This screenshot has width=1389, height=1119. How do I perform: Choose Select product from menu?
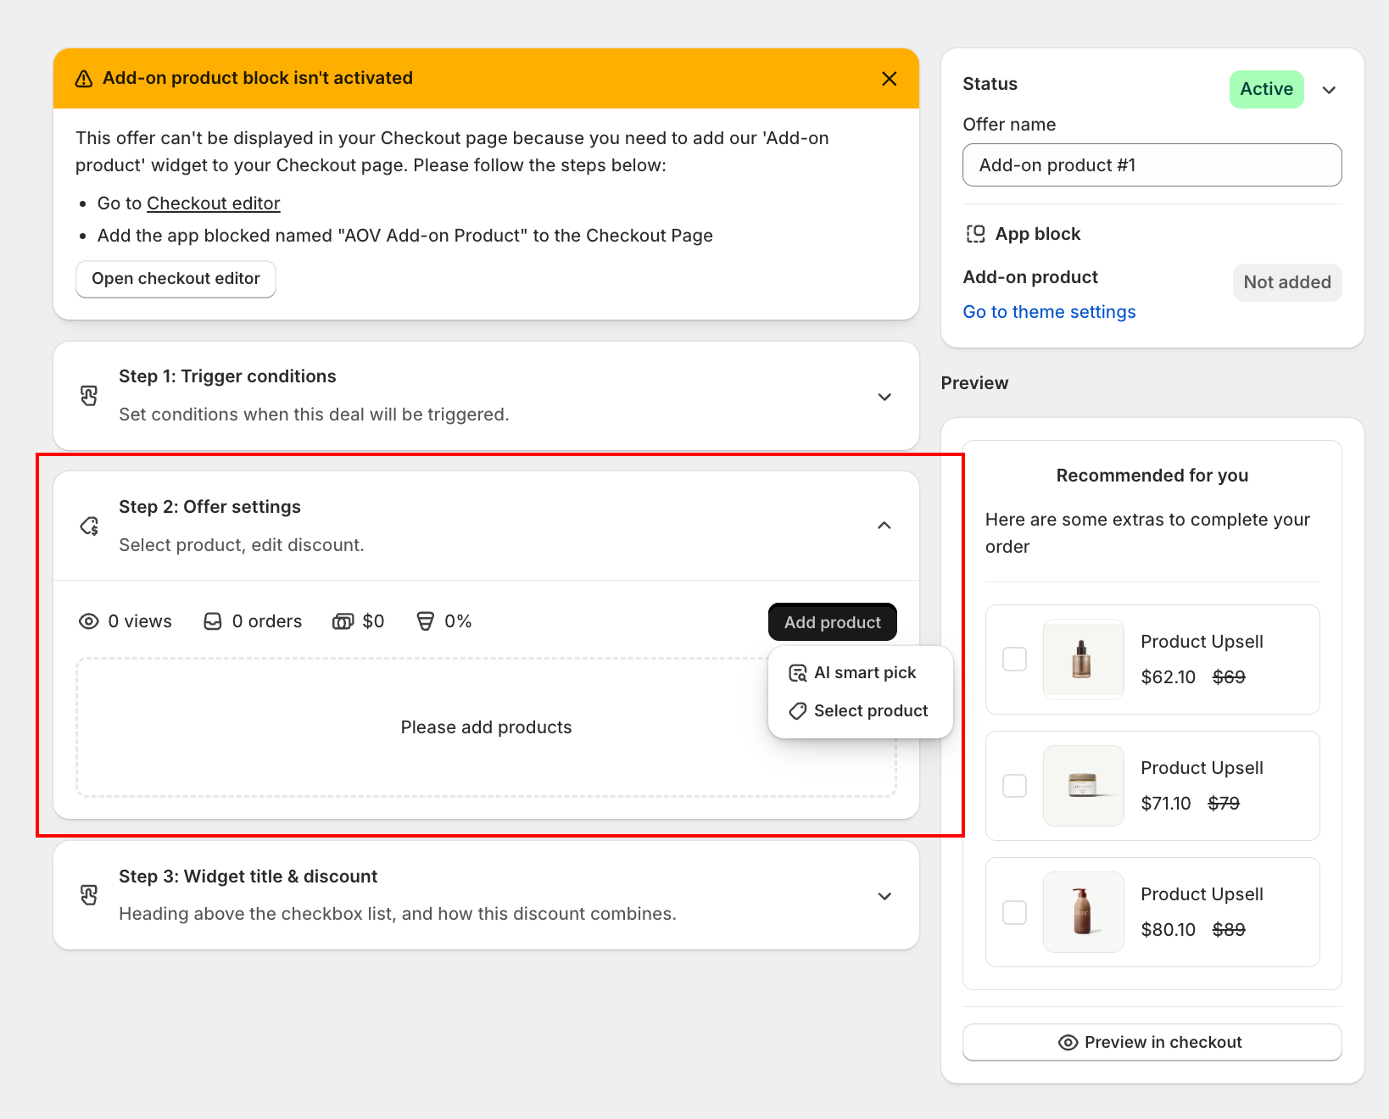(861, 711)
